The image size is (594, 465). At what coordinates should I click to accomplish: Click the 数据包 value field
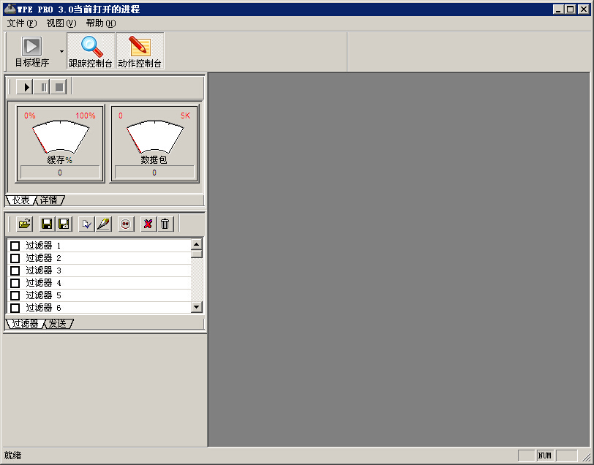pos(154,173)
